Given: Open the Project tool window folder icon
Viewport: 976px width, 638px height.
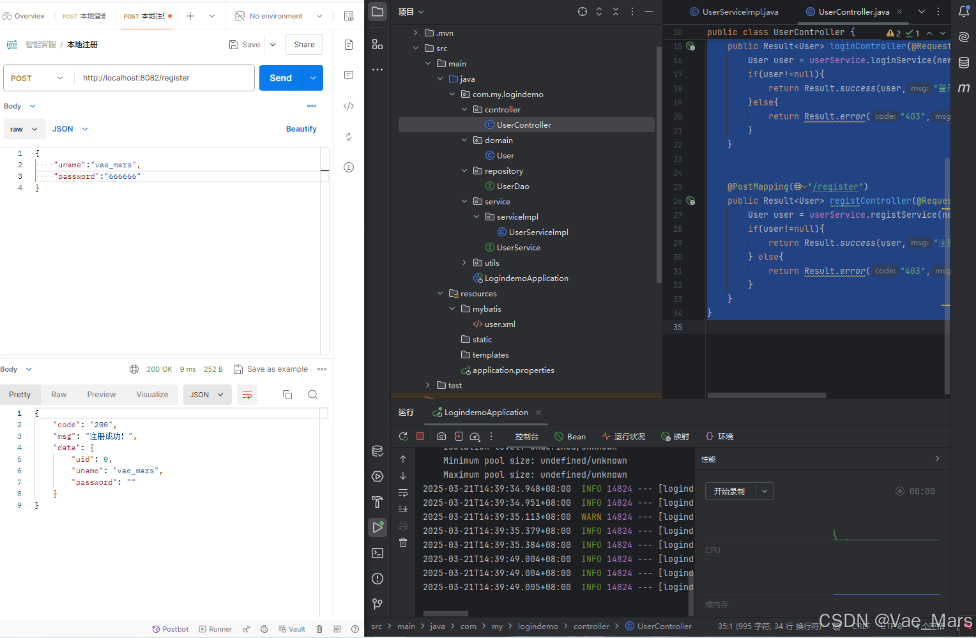Looking at the screenshot, I should click(377, 11).
